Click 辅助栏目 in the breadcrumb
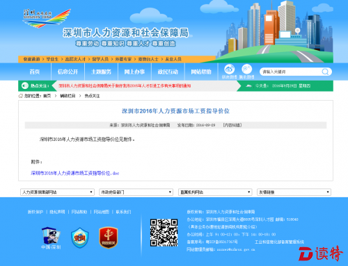Image resolution: width=348 pixels, height=266 pixels. (68, 96)
